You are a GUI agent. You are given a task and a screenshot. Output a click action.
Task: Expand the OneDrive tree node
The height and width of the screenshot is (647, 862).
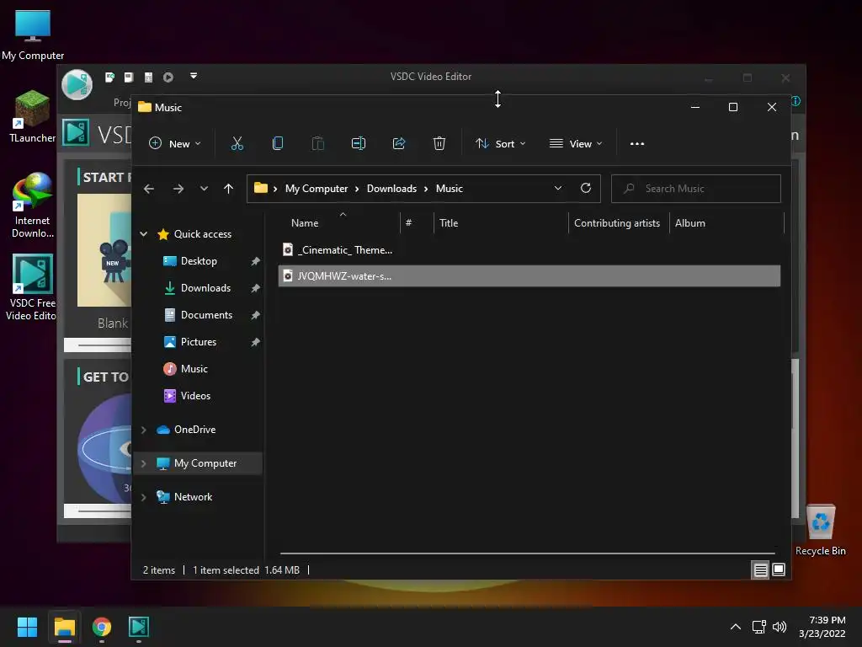[143, 430]
